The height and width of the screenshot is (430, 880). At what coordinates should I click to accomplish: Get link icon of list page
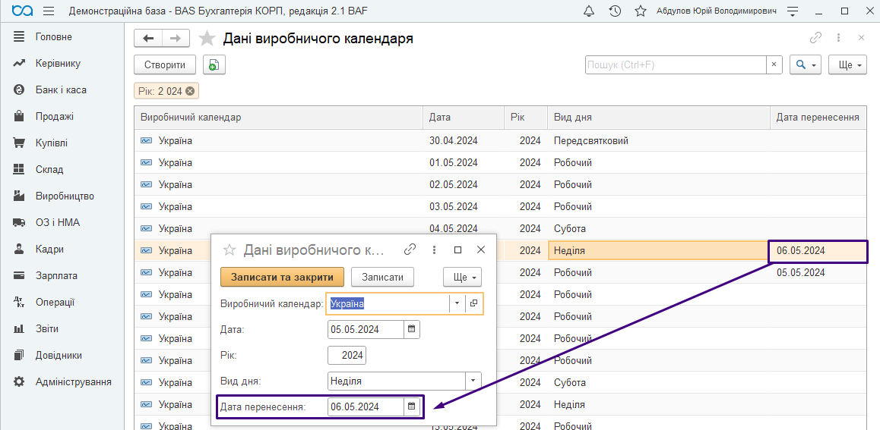click(x=815, y=38)
